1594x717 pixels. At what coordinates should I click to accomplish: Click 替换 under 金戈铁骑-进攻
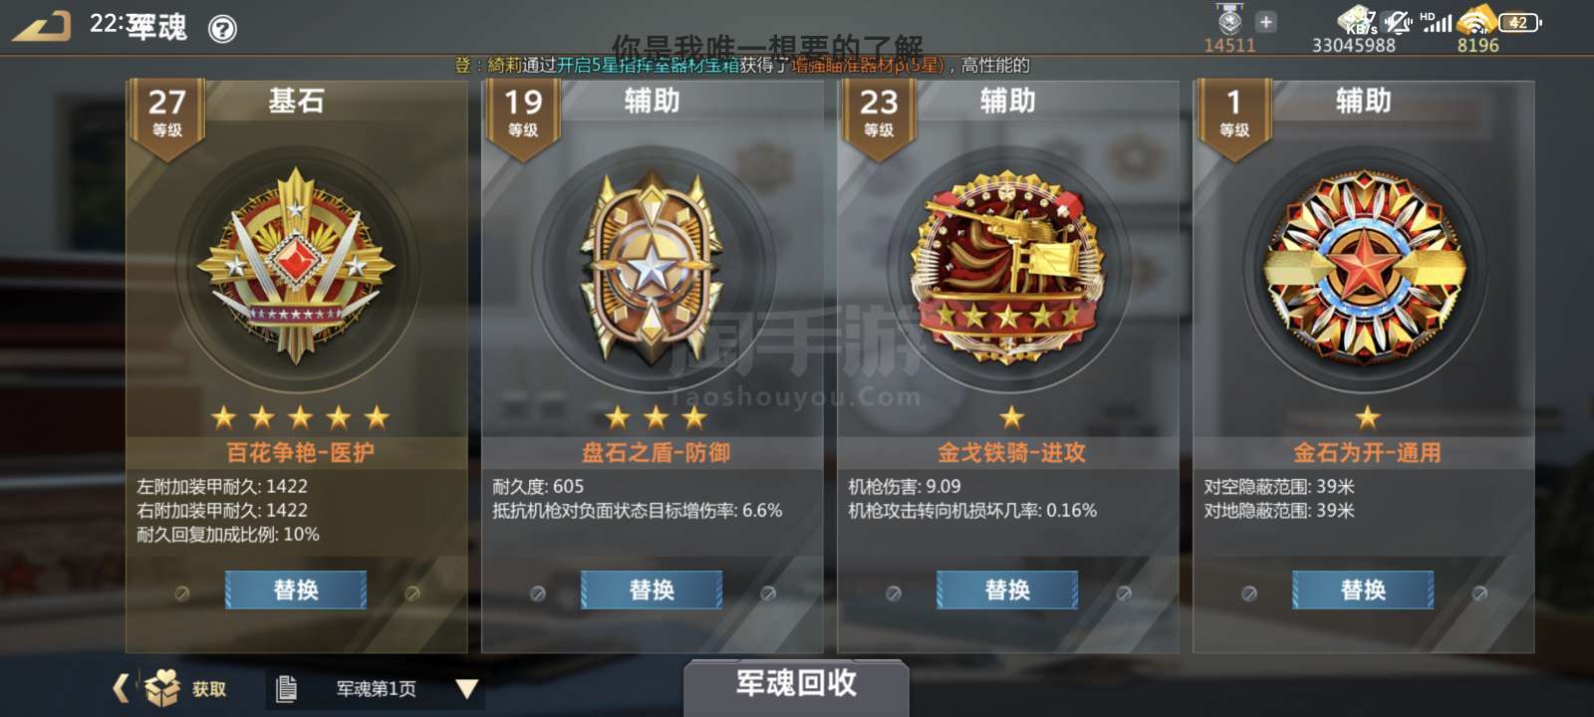click(1007, 591)
